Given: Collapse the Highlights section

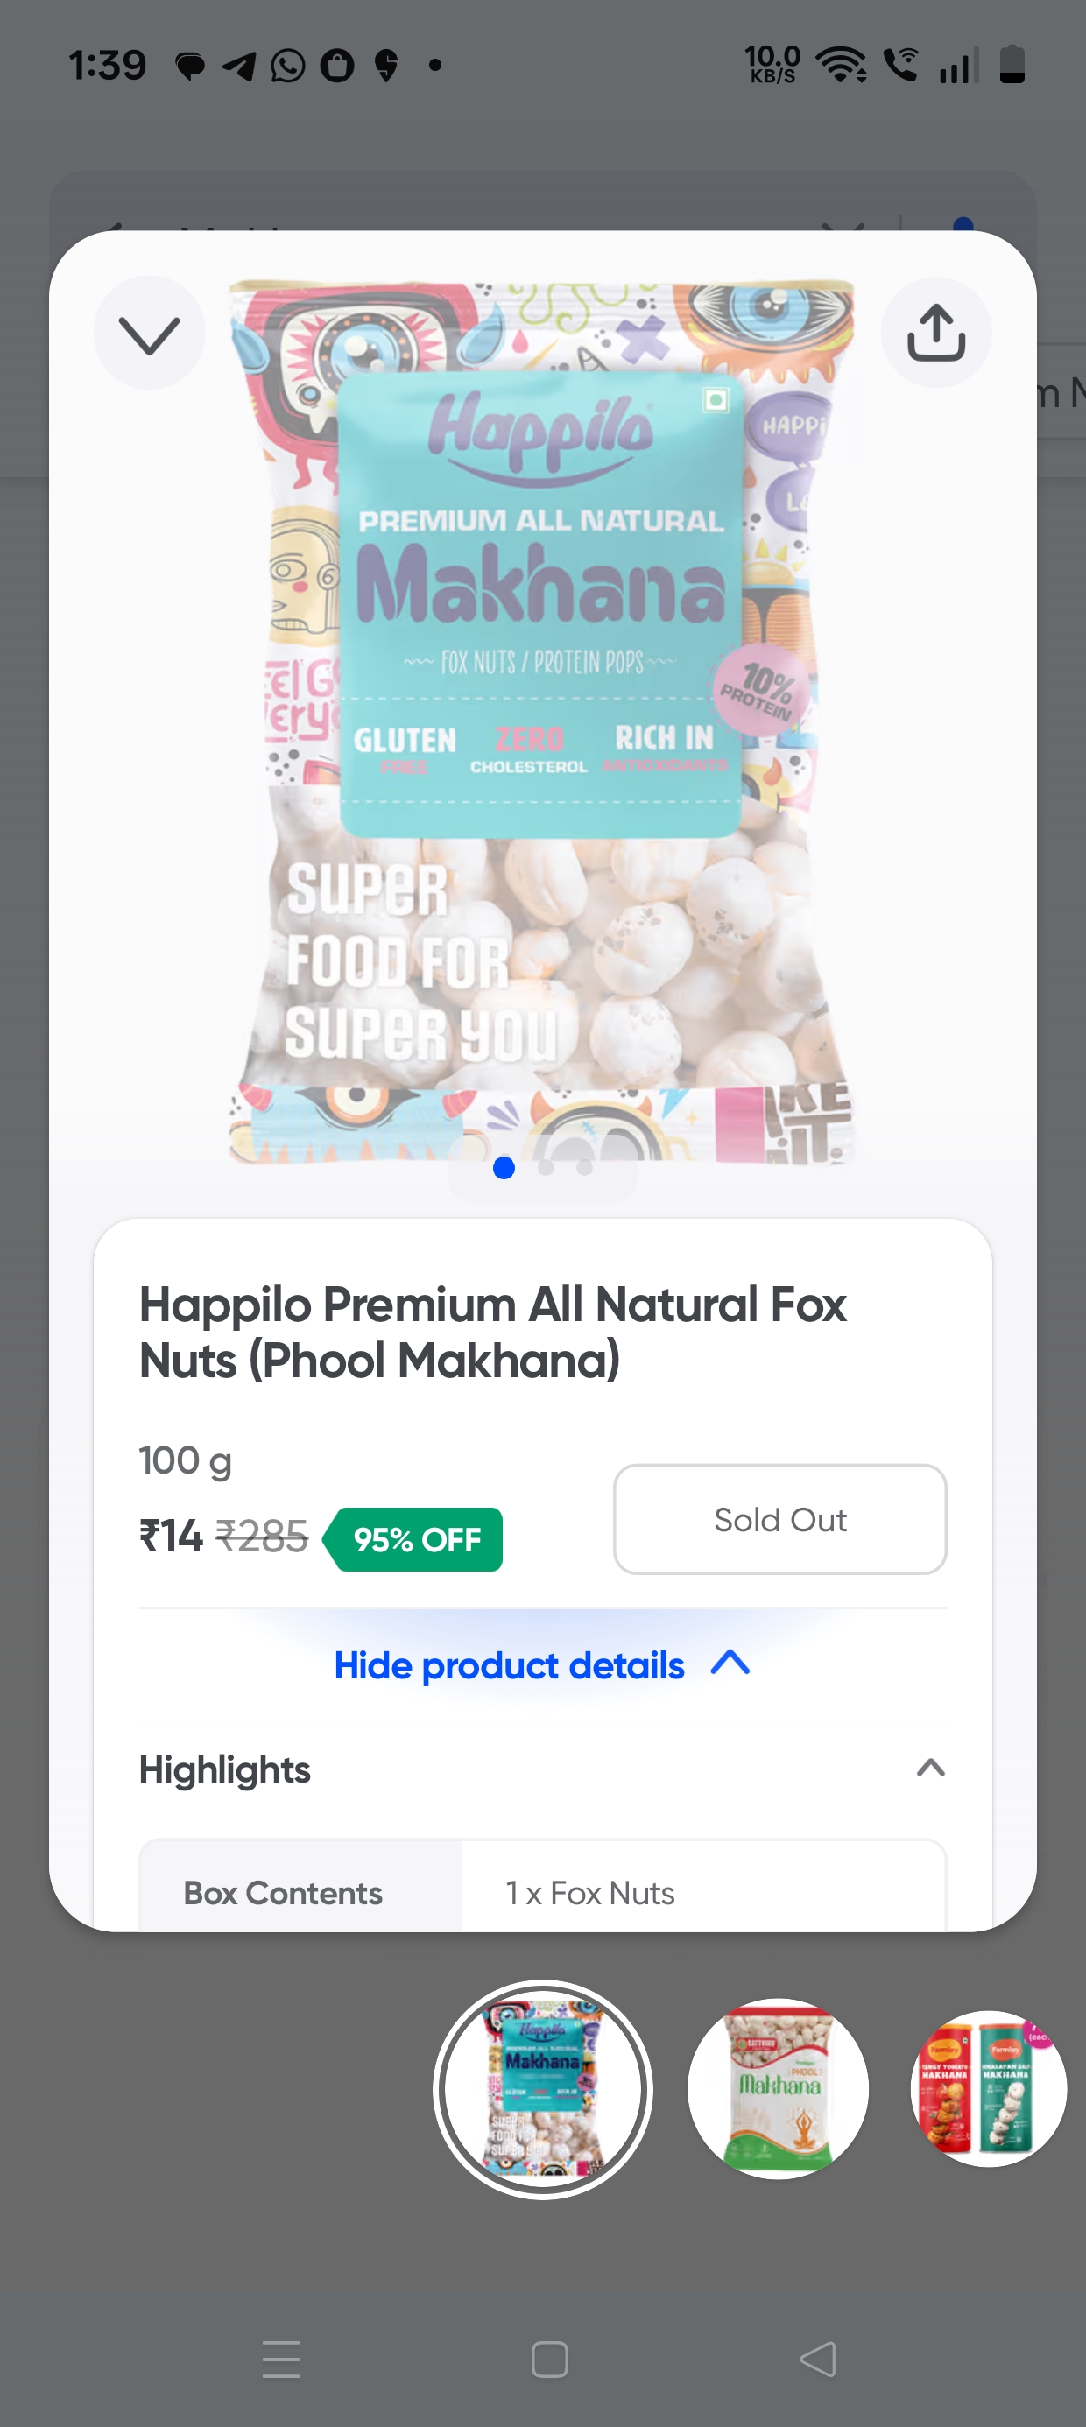Looking at the screenshot, I should (930, 1769).
